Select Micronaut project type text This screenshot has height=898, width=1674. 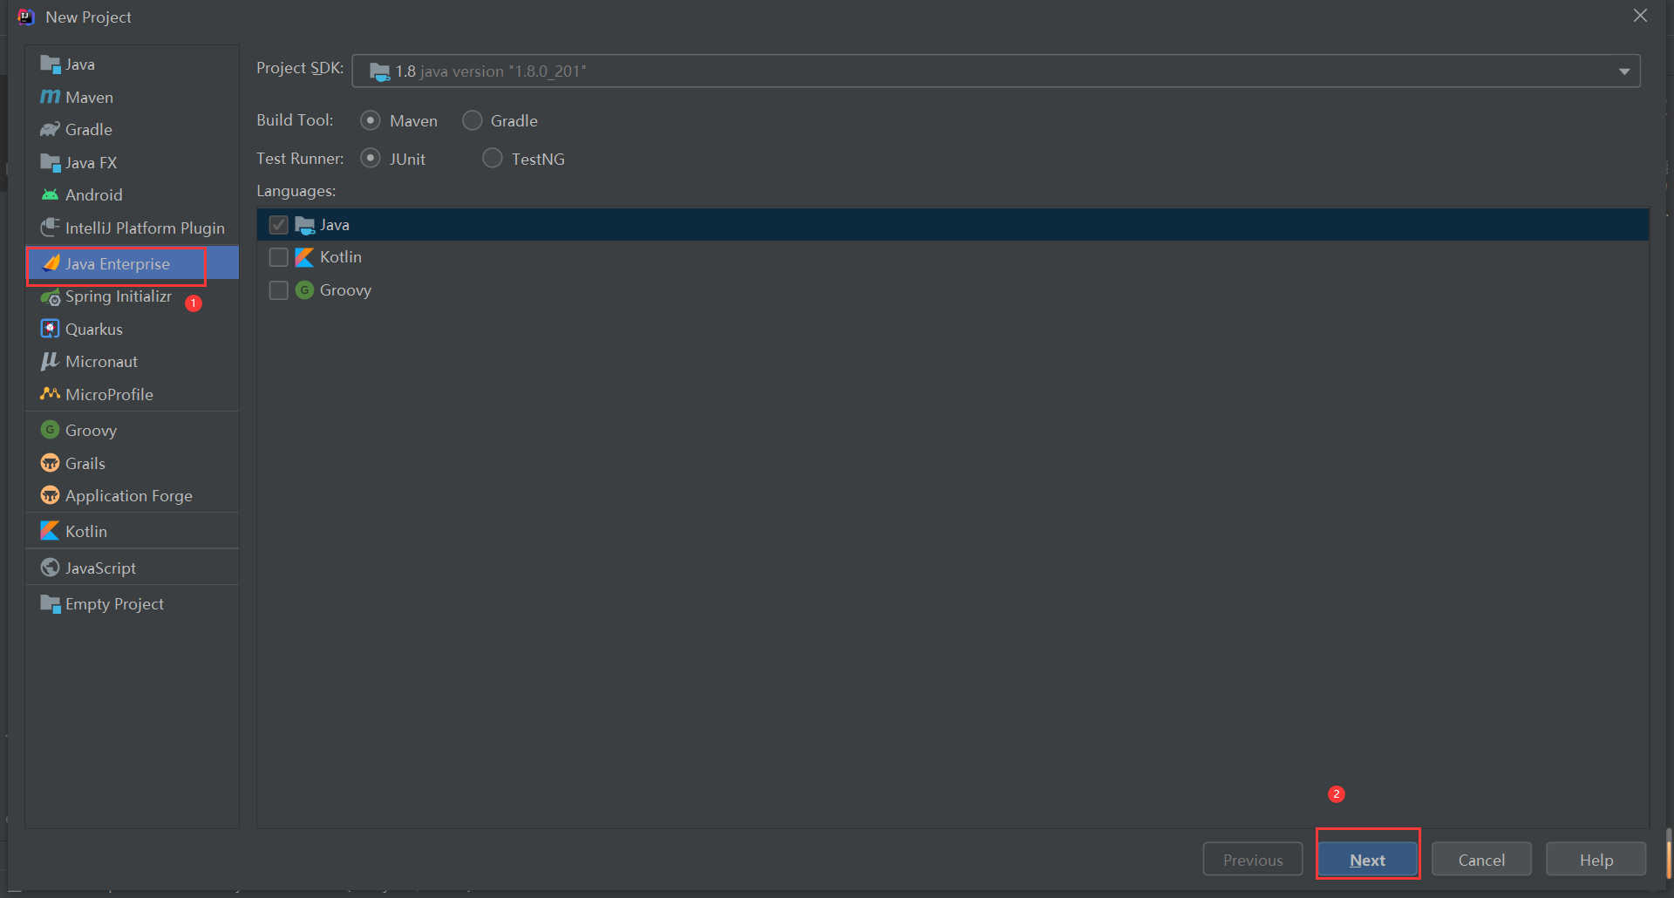click(101, 362)
